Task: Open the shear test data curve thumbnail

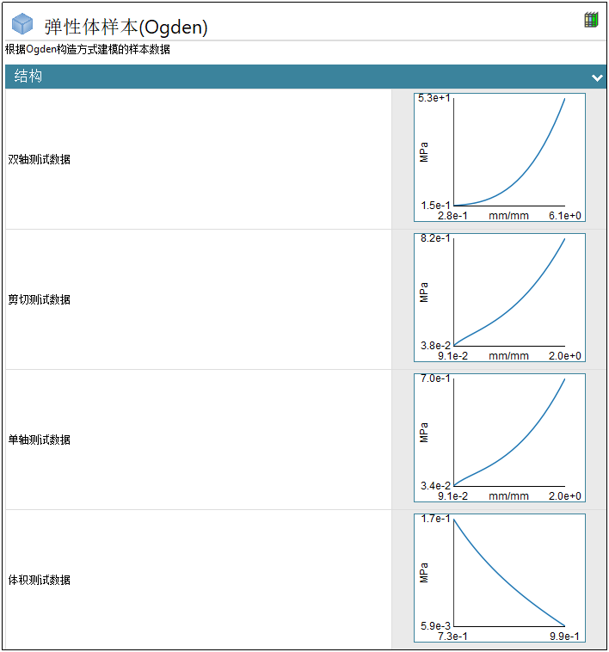Action: click(499, 298)
